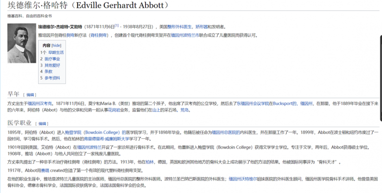Open the portrait photo of Abbott
Screen dimensions: 382x193
click(x=21, y=43)
